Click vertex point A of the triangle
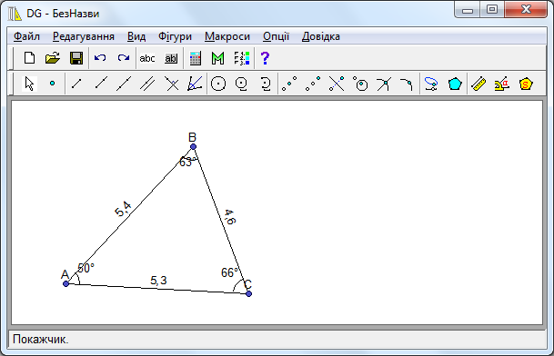Screen dimensions: 554x356 [65, 283]
